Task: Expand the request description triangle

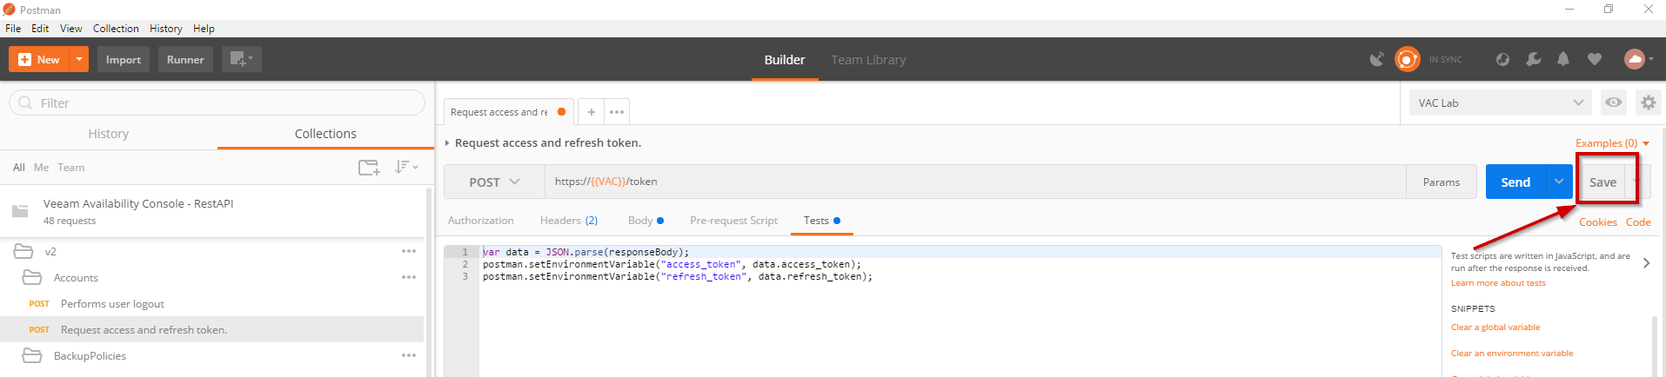Action: pyautogui.click(x=447, y=143)
